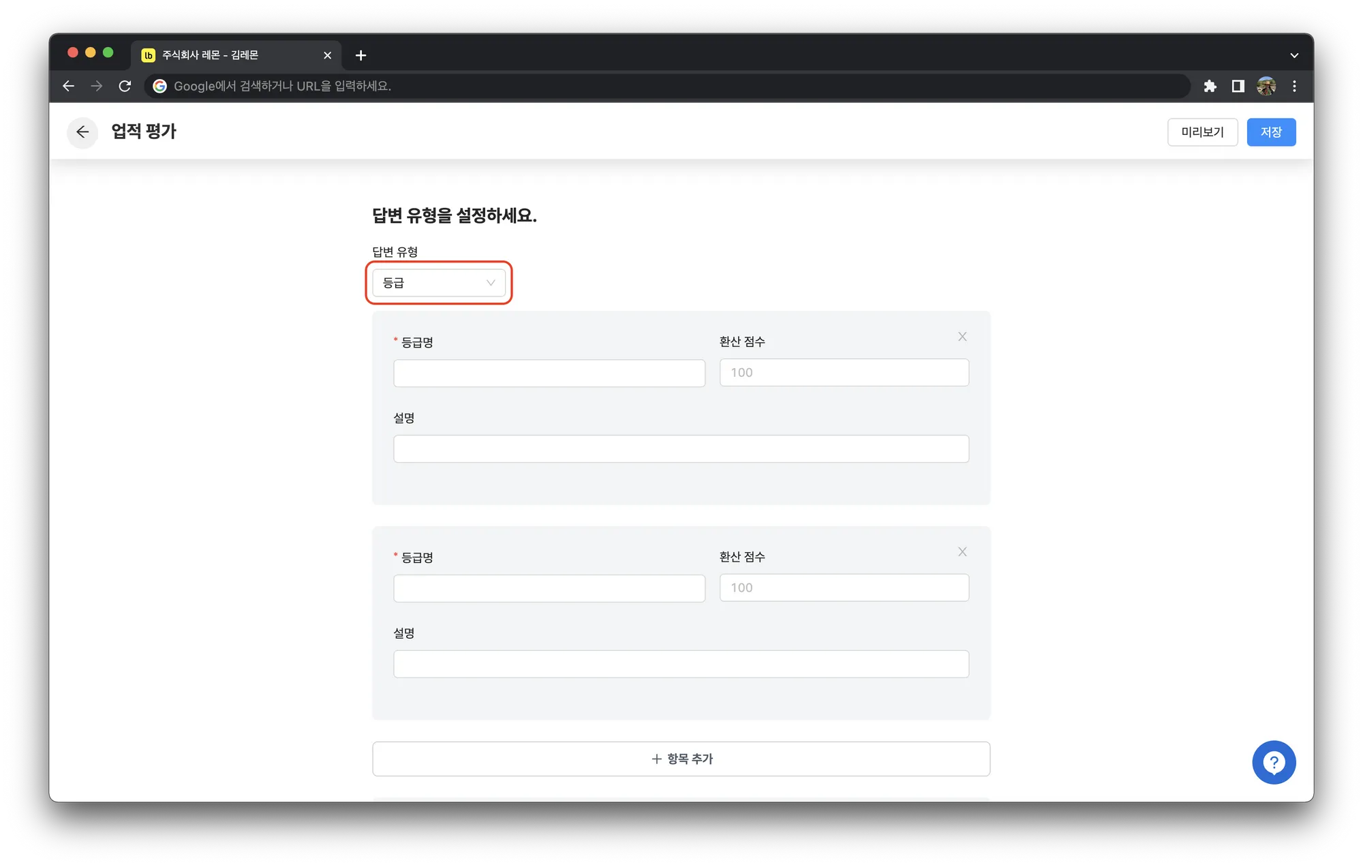Click the 항목 추가 button
The height and width of the screenshot is (867, 1363).
pyautogui.click(x=681, y=759)
